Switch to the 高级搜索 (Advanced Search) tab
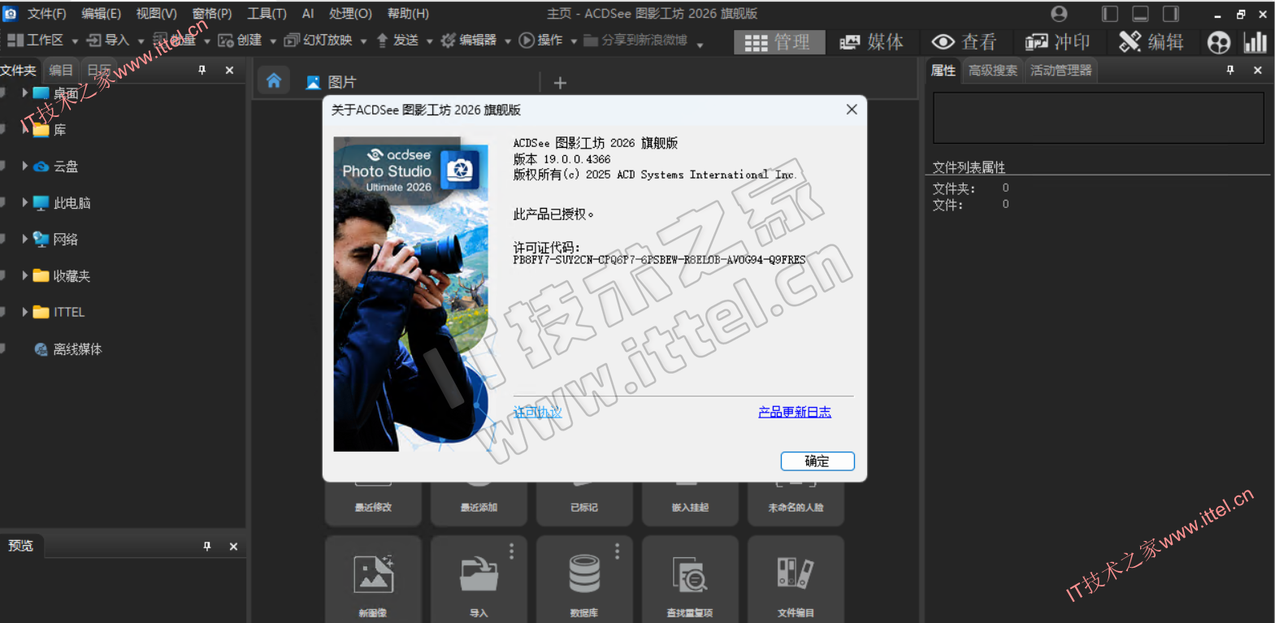The image size is (1275, 623). coord(992,71)
